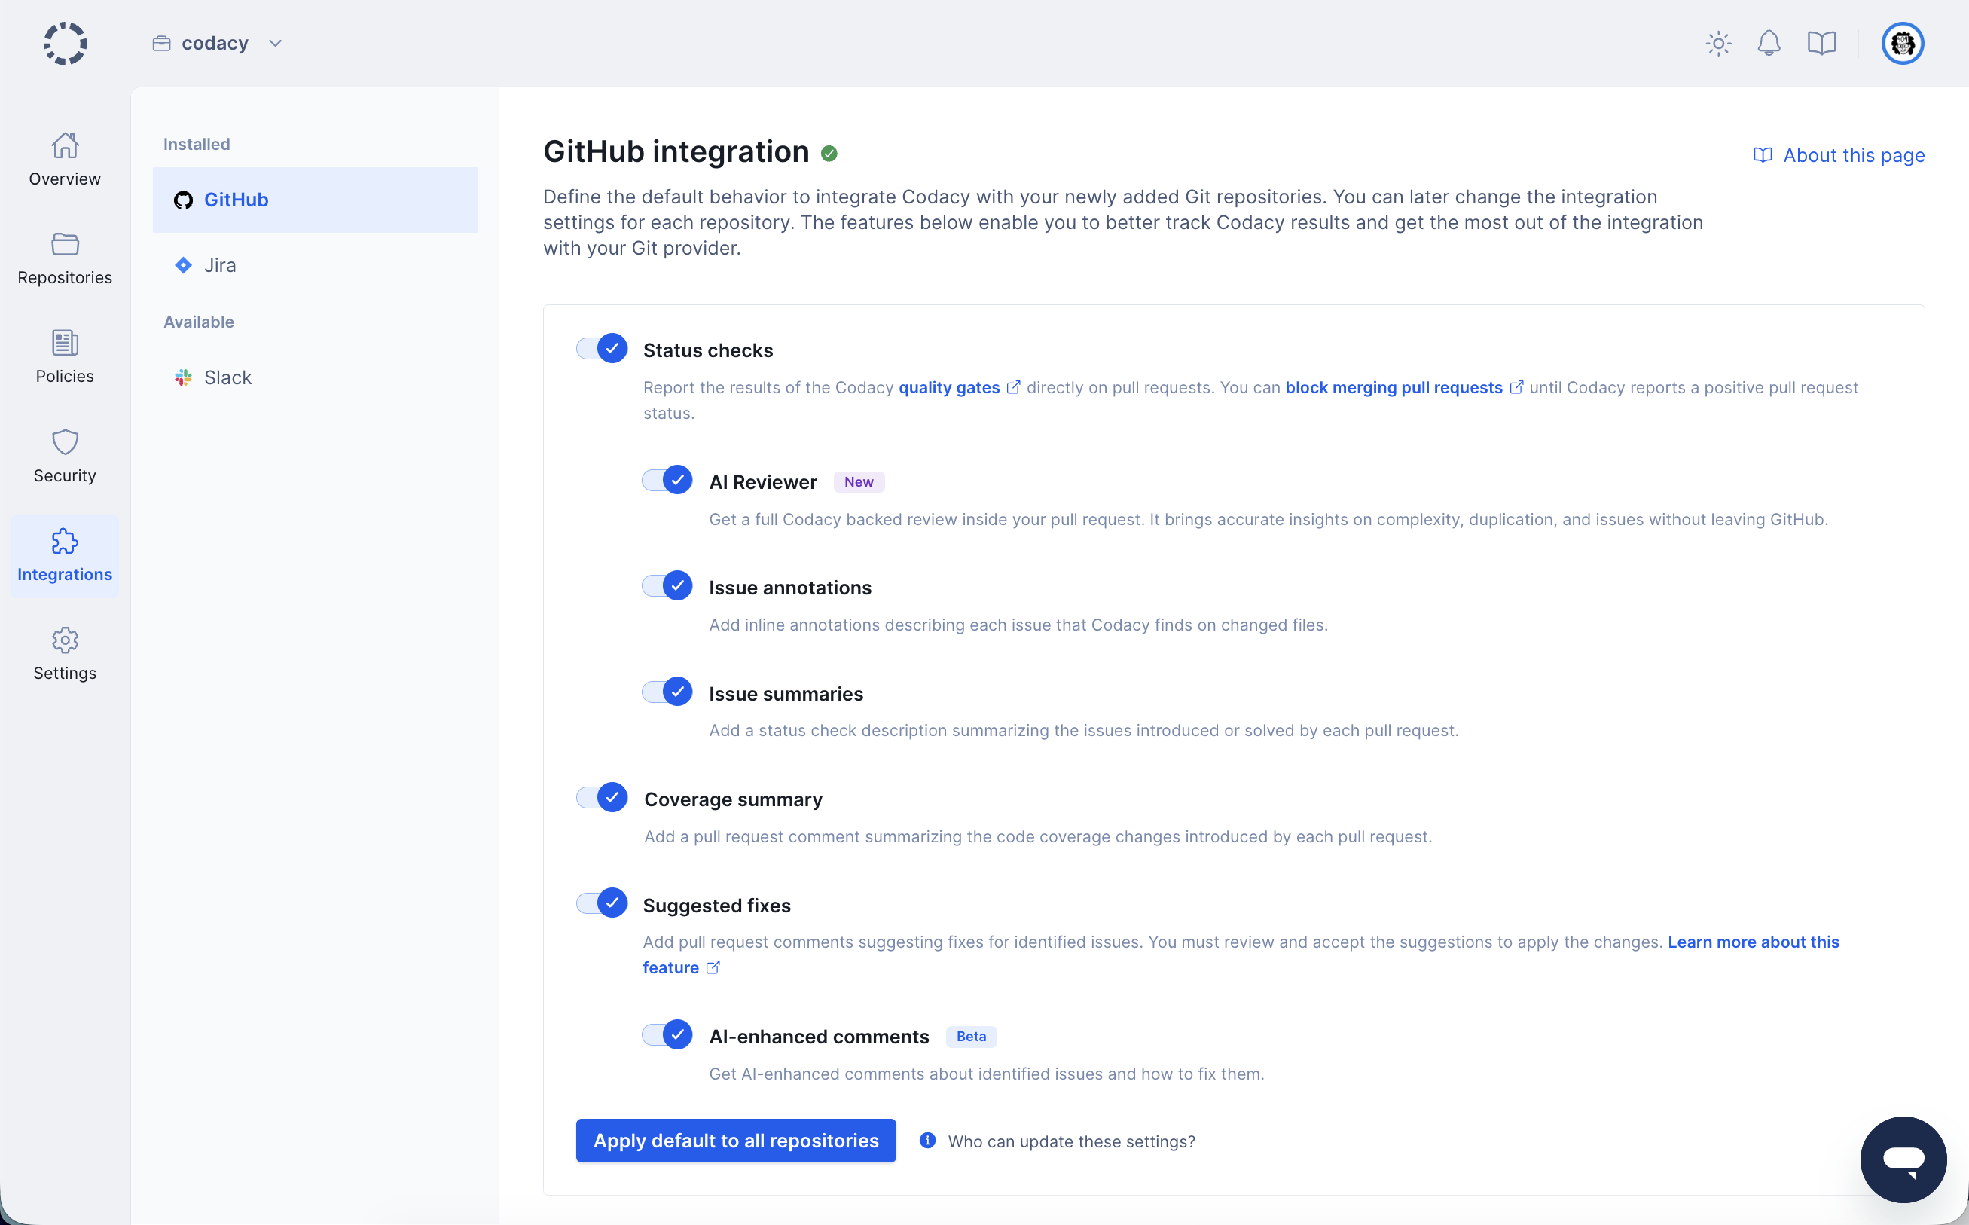1969x1225 pixels.
Task: Toggle the light/dark theme icon
Action: [1718, 43]
